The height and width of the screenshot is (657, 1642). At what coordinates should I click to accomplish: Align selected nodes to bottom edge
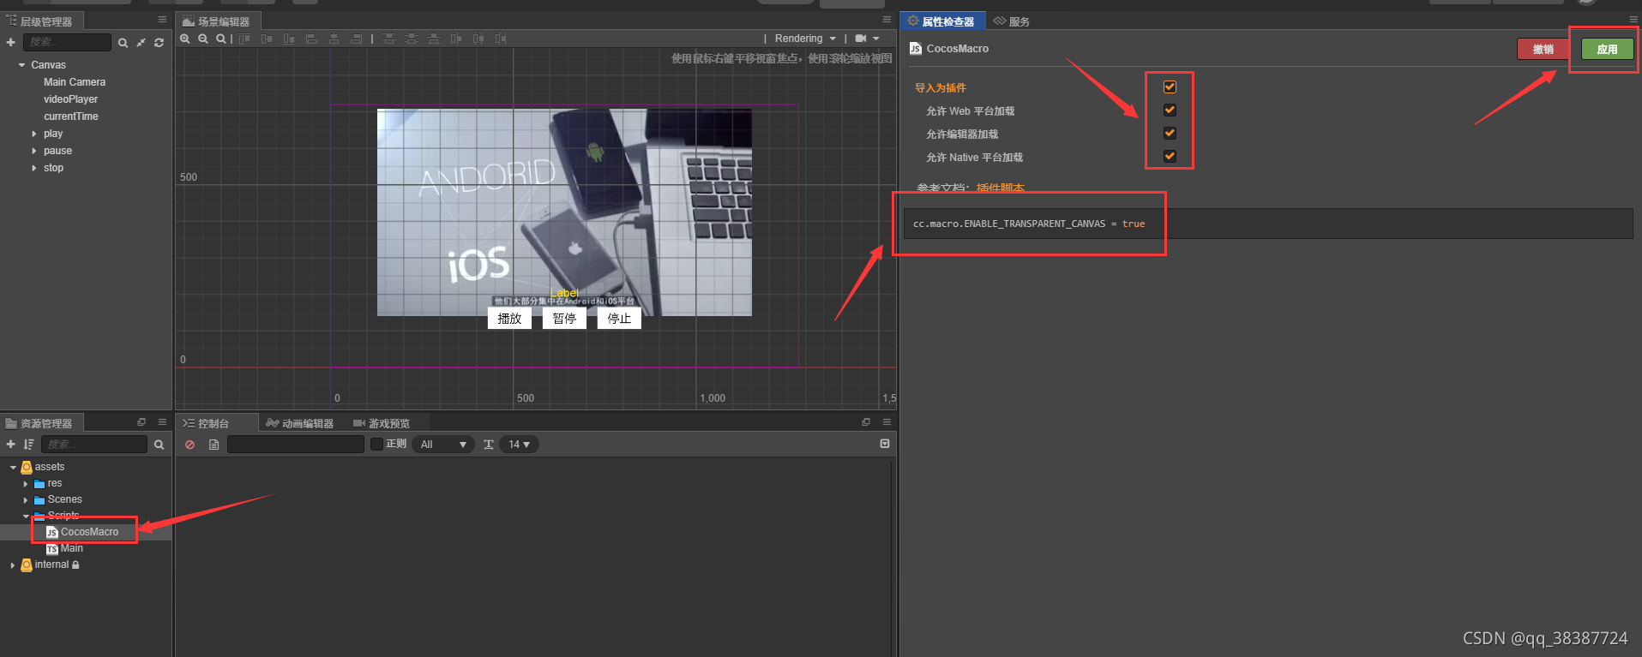[x=289, y=39]
